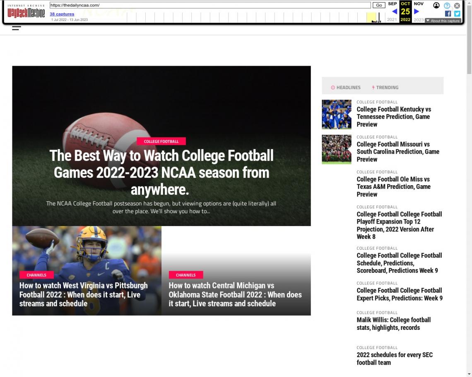Jump to the 2021 captures year
This screenshot has height=377, width=472.
coord(392,19)
